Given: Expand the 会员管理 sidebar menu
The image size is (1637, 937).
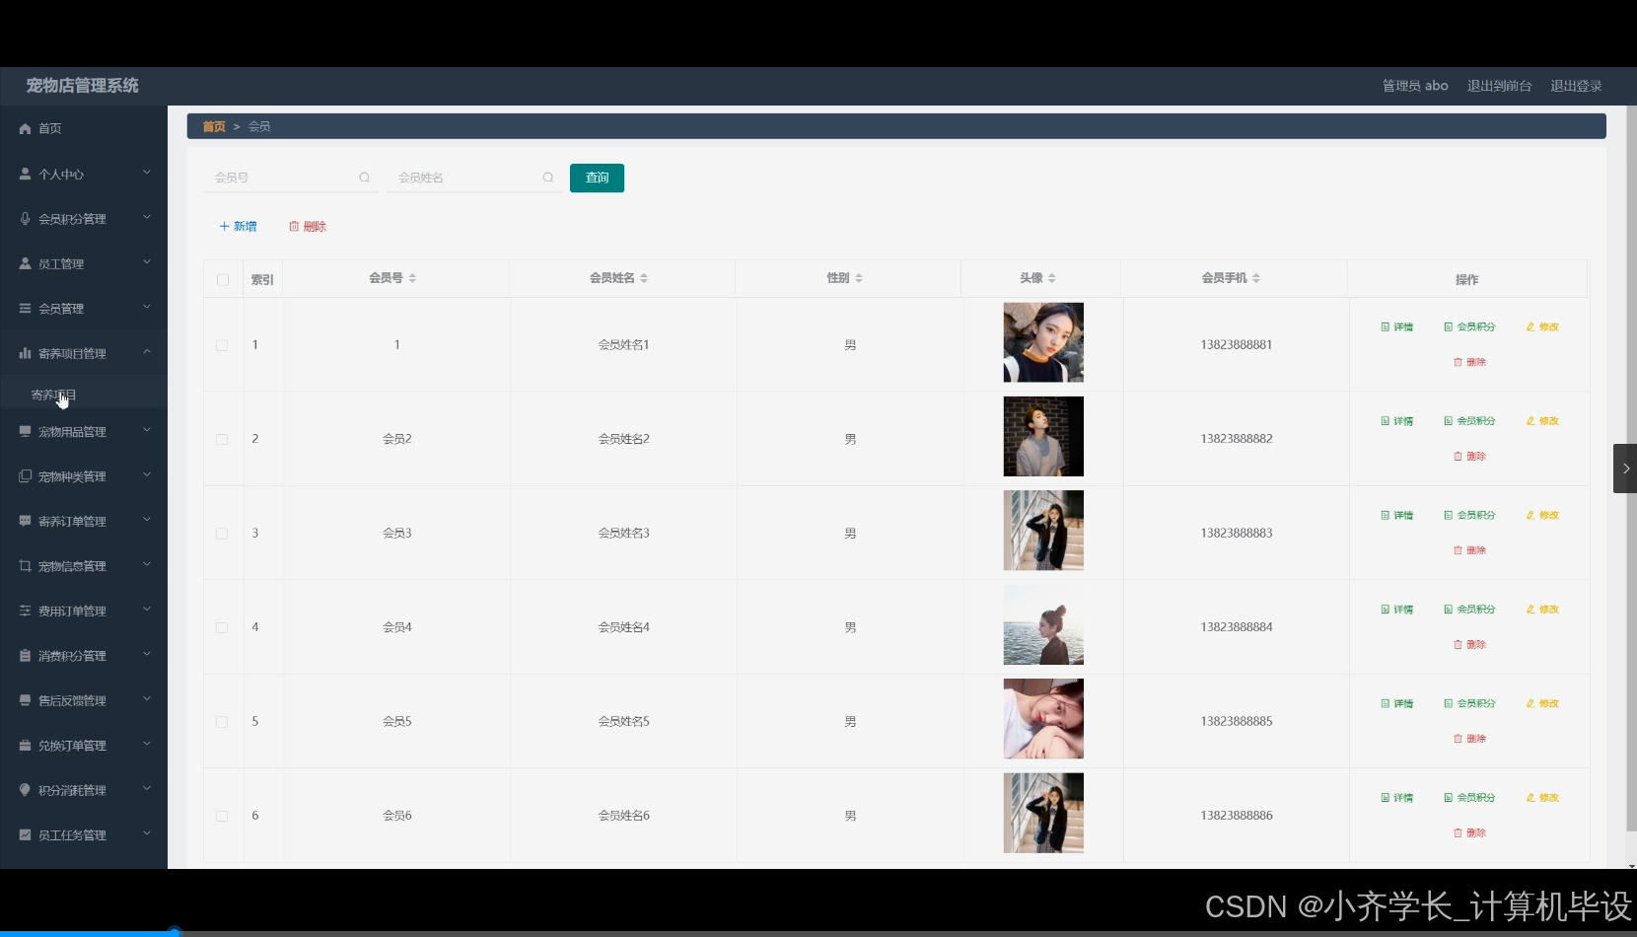Looking at the screenshot, I should point(84,309).
